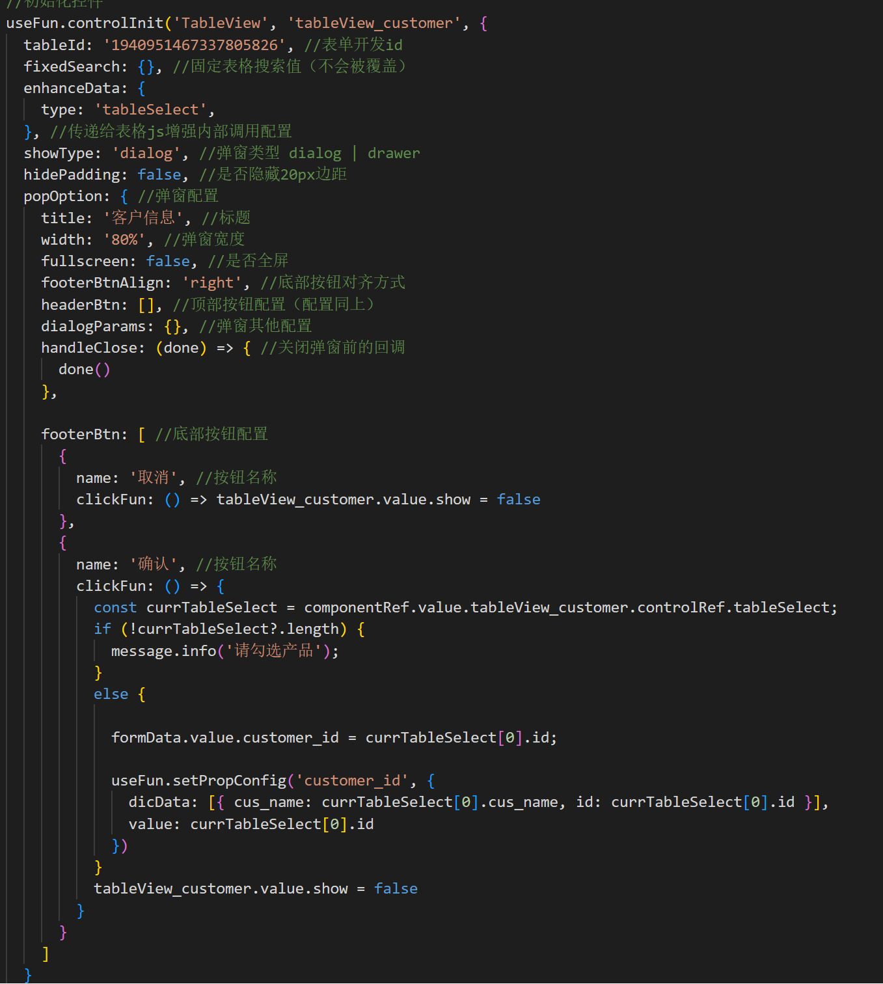Click the title string '客户信息'
883x984 pixels.
point(143,218)
